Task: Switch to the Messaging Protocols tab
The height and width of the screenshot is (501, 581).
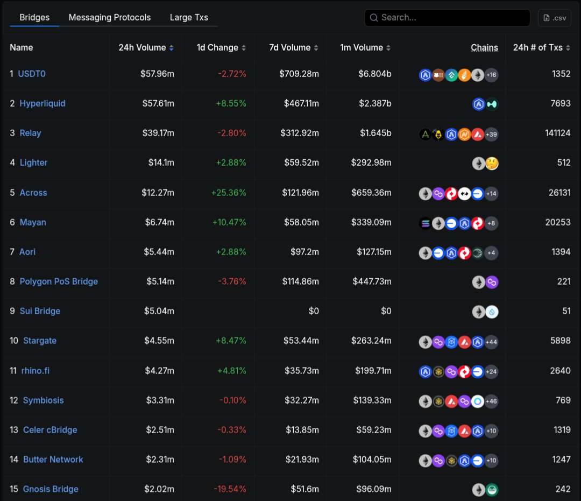Action: [x=110, y=17]
